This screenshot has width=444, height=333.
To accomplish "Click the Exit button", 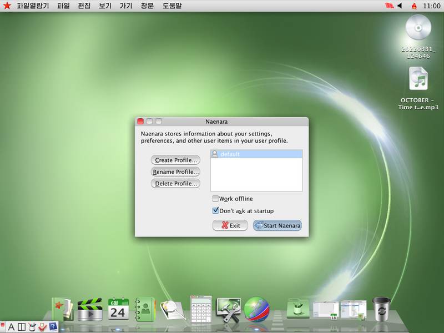I will pos(230,225).
